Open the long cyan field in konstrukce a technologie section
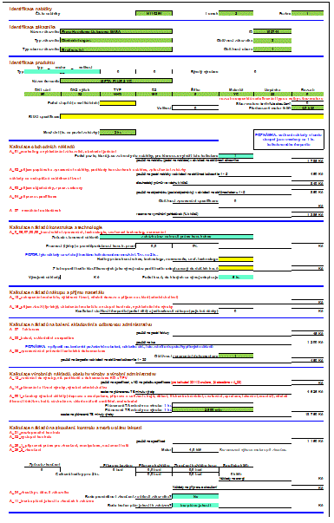 coord(176,237)
